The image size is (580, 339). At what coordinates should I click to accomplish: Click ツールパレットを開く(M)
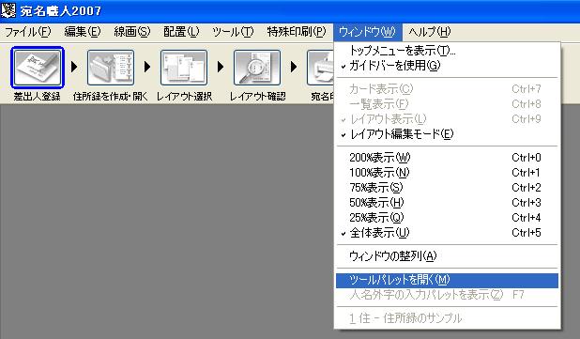click(447, 280)
